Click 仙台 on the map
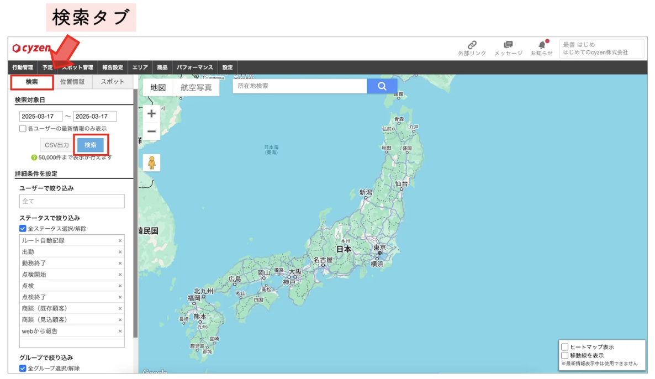 [x=401, y=183]
